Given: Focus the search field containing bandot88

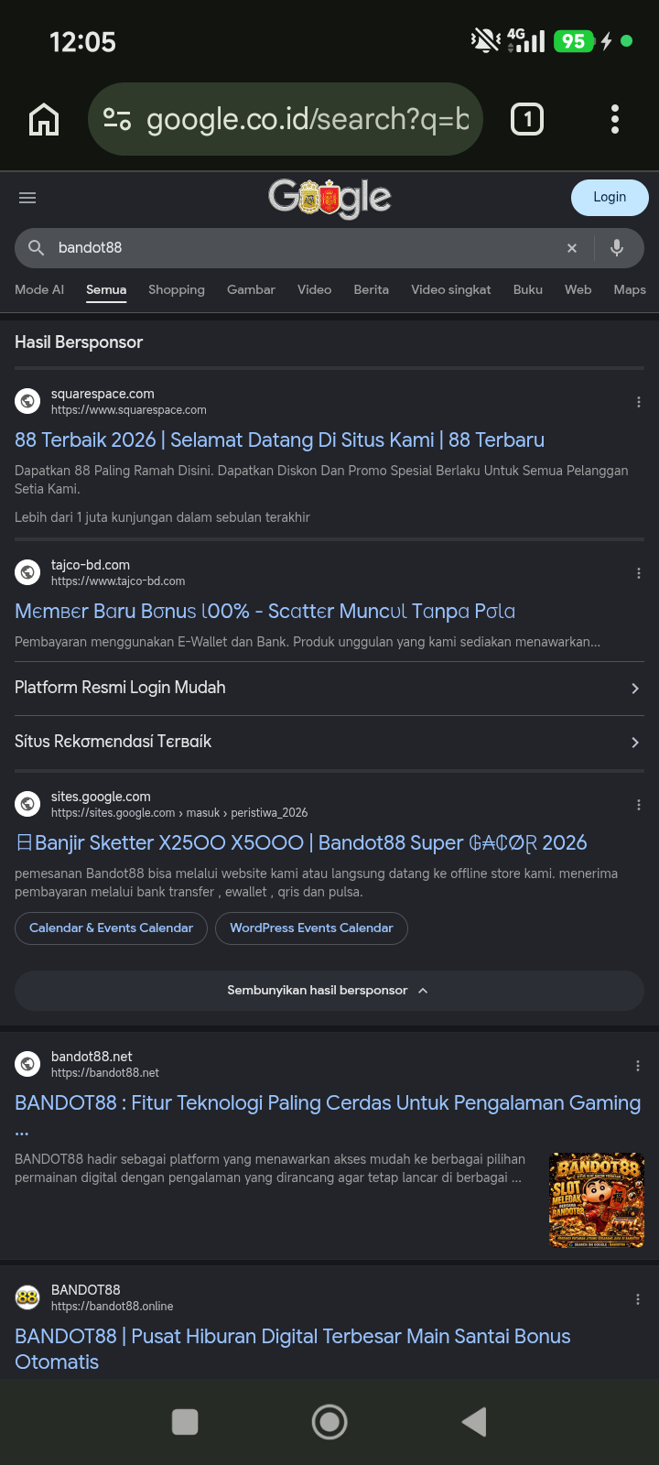Looking at the screenshot, I should pos(302,248).
